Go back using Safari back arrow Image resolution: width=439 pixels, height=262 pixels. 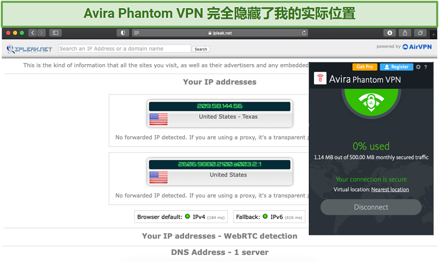click(x=33, y=33)
